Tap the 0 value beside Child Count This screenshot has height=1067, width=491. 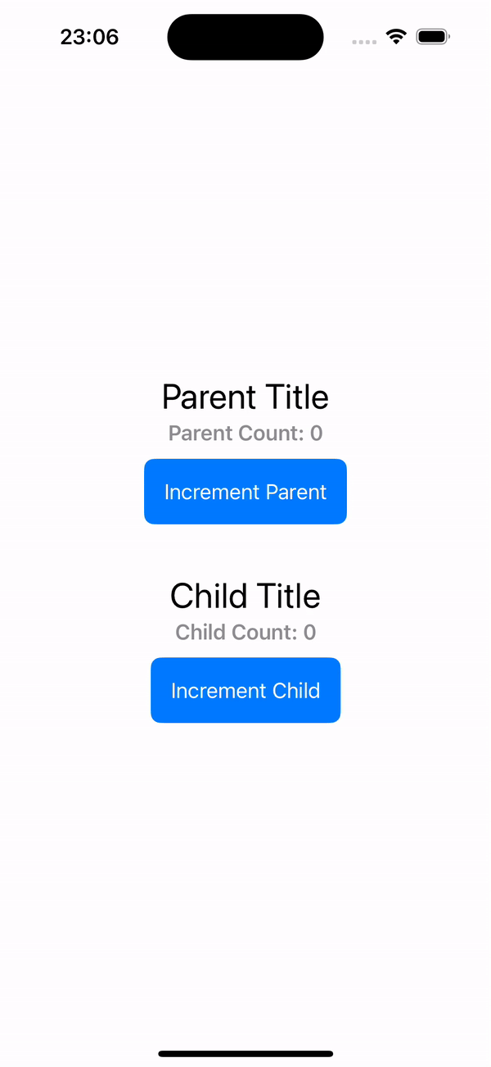(x=310, y=633)
